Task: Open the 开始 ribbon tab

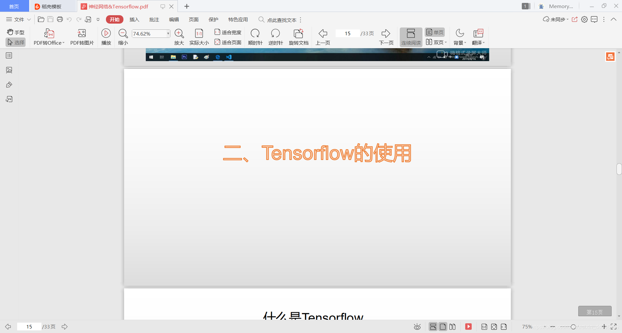Action: (115, 19)
